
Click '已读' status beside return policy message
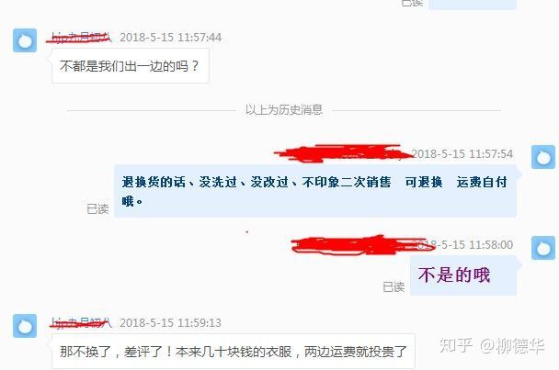(x=97, y=208)
